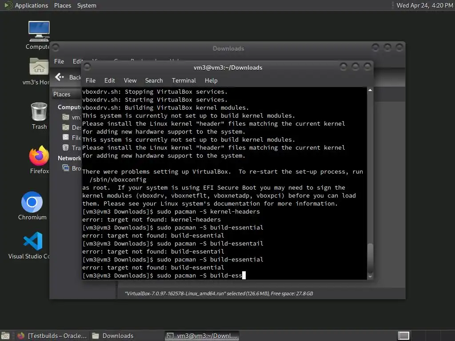Click the clock showing Wed Apr 24
The height and width of the screenshot is (341, 455).
[x=424, y=5]
